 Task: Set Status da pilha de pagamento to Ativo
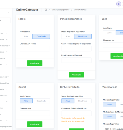68,36
